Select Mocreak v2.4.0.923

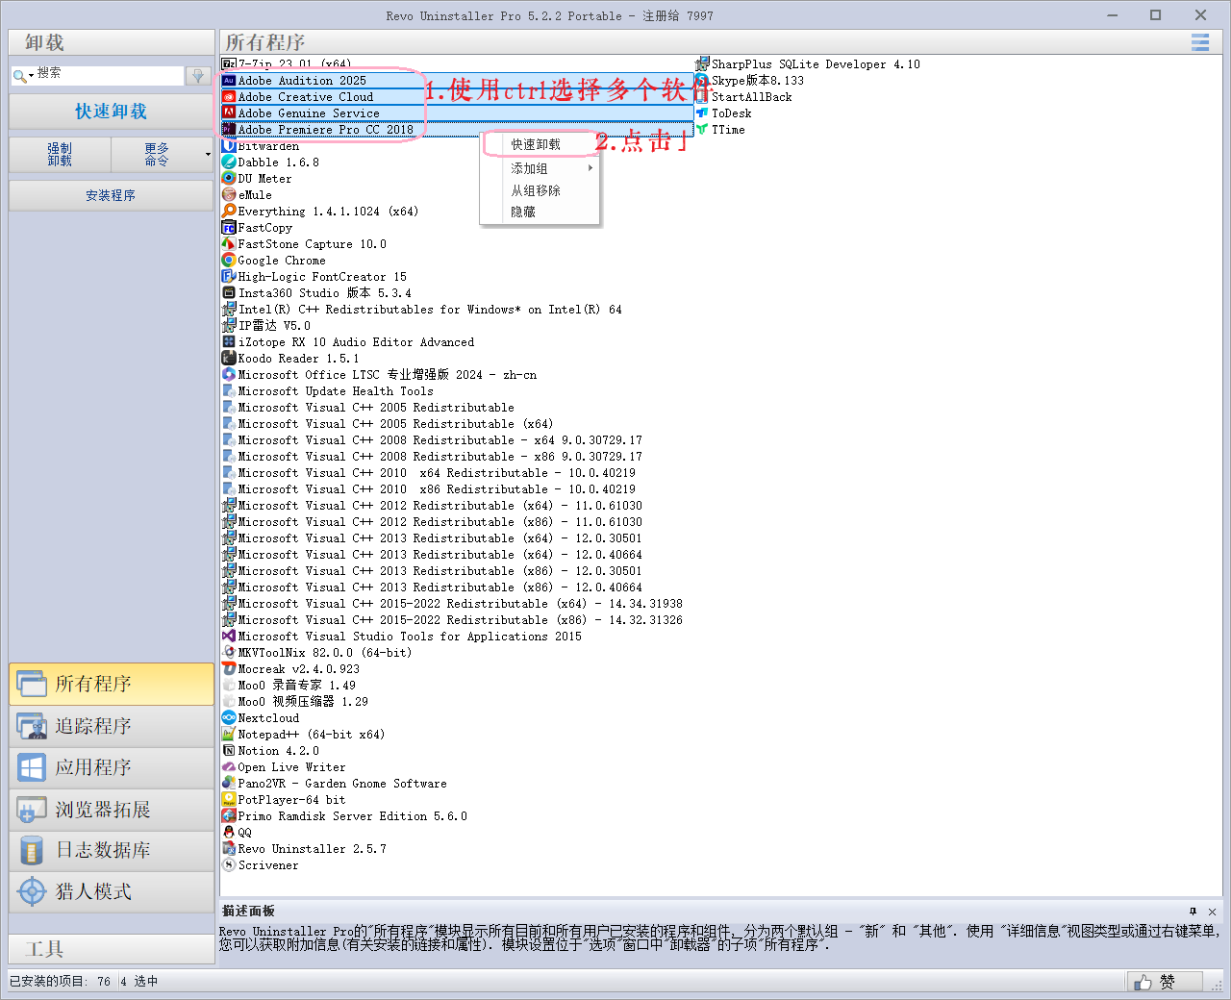(x=291, y=669)
